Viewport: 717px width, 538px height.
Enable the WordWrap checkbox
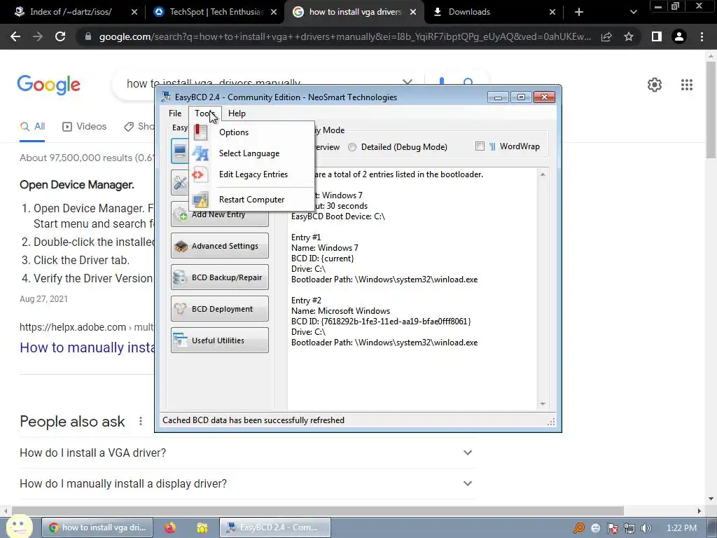pos(480,146)
